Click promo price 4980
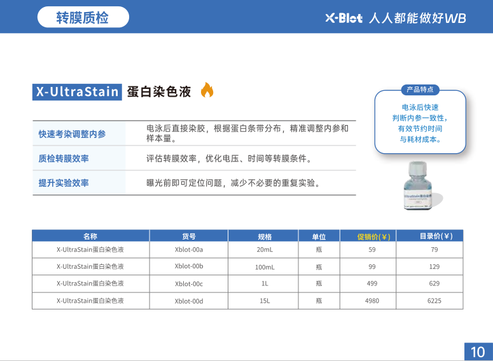 [372, 301]
